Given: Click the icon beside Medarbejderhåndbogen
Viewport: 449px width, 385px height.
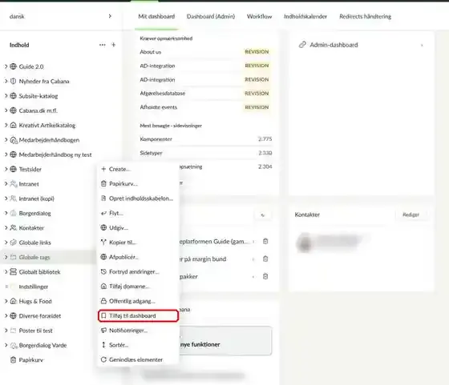Looking at the screenshot, I should (14, 140).
